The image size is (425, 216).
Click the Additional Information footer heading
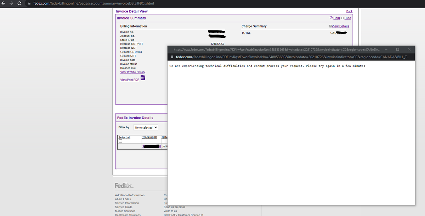pyautogui.click(x=130, y=195)
